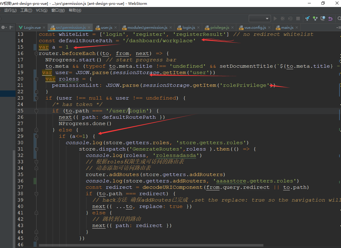
Task: Click the Debug bug icon
Action: point(283,19)
